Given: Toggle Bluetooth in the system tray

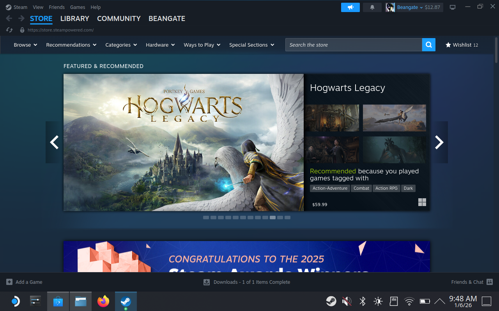Looking at the screenshot, I should 362,301.
